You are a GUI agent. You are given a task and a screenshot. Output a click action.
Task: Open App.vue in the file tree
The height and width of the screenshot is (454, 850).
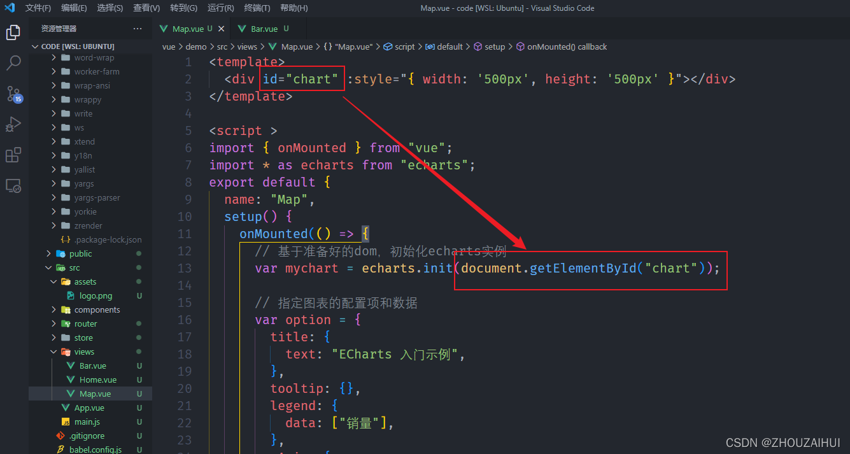tap(90, 408)
